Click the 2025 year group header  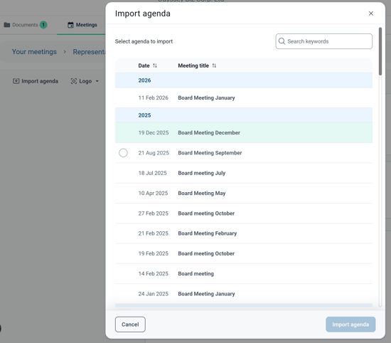pos(244,115)
